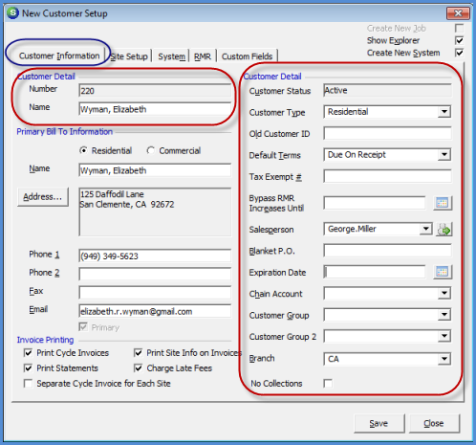476x445 pixels.
Task: Switch to the Site Setup tab
Action: pyautogui.click(x=129, y=56)
